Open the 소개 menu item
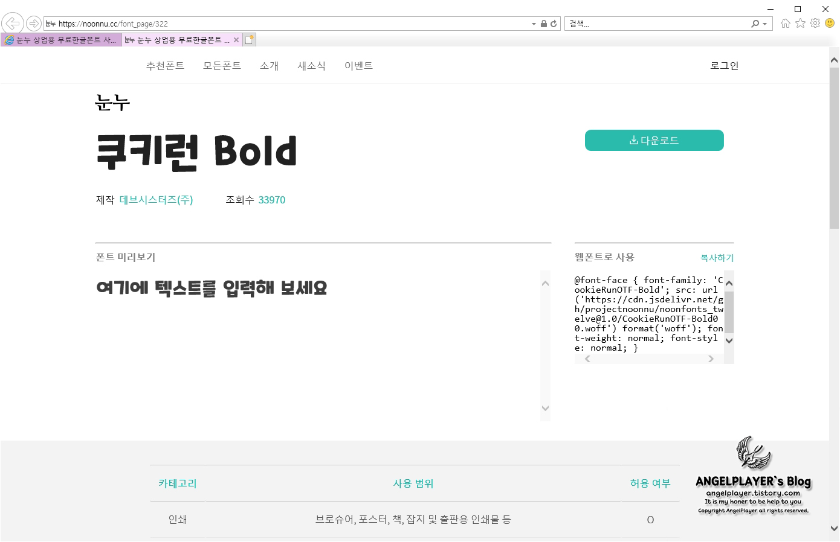 [269, 65]
